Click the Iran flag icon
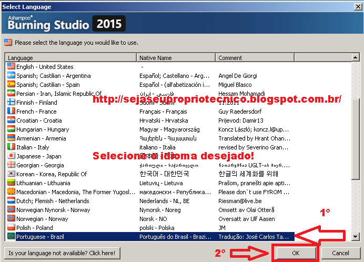Viewport: 364px width, 262px height. pyautogui.click(x=11, y=93)
